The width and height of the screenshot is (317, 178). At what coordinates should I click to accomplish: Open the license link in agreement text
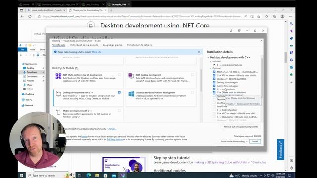tap(84, 137)
